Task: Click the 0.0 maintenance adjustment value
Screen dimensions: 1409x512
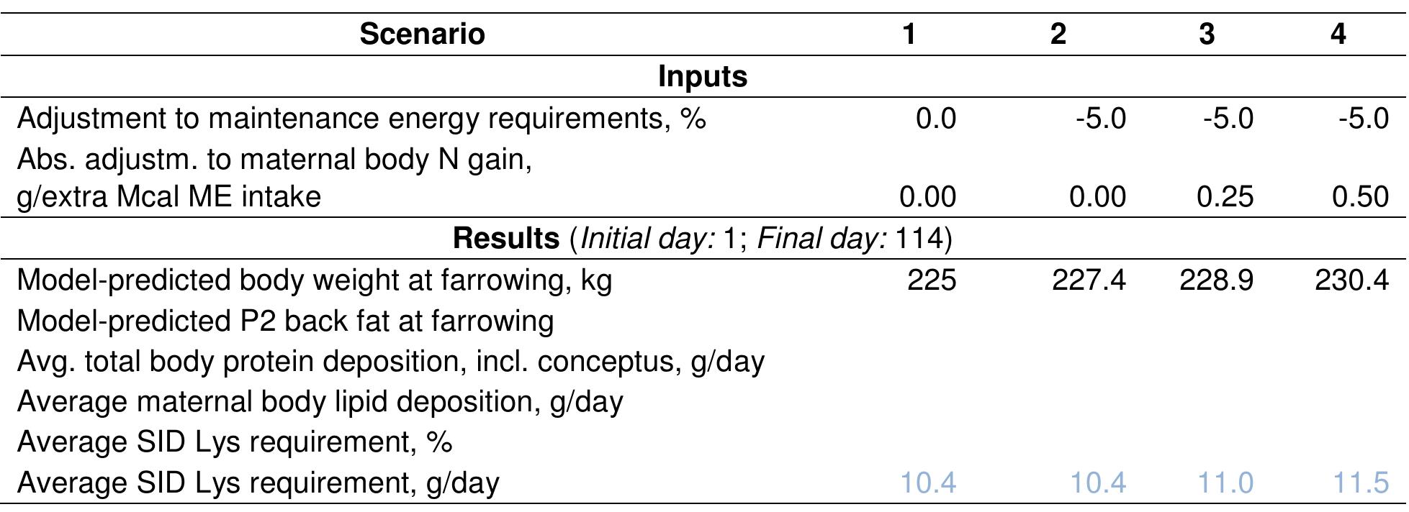Action: pos(935,118)
